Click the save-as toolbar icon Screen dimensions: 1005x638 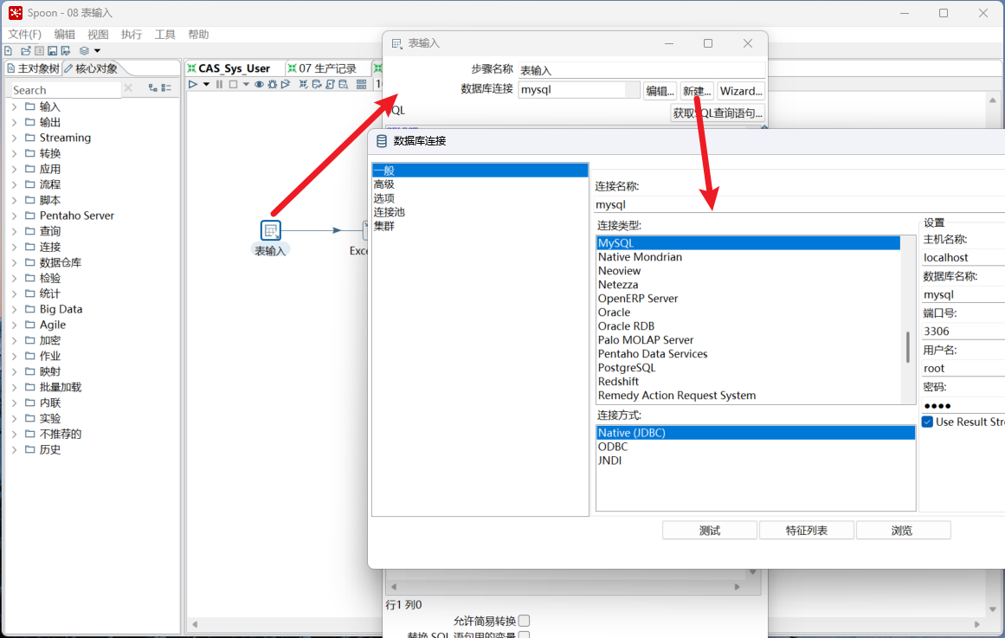click(x=66, y=51)
